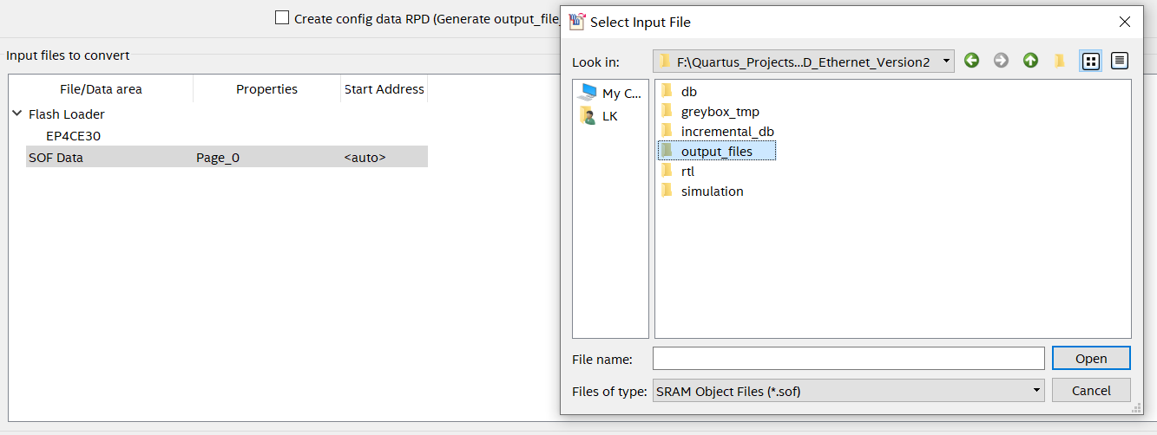The image size is (1157, 435).
Task: Click the Back navigation arrow icon
Action: click(x=971, y=61)
